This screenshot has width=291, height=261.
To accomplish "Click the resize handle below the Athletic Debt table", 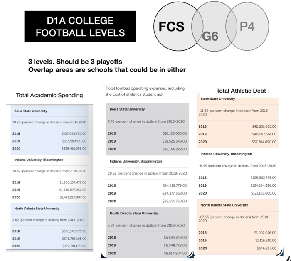I will point(282,252).
